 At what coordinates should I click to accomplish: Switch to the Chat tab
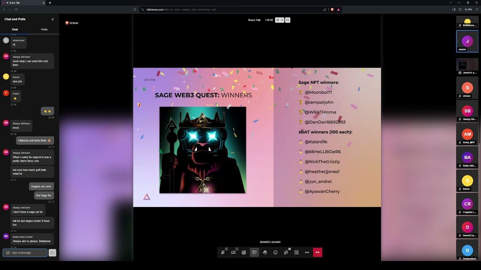(15, 29)
